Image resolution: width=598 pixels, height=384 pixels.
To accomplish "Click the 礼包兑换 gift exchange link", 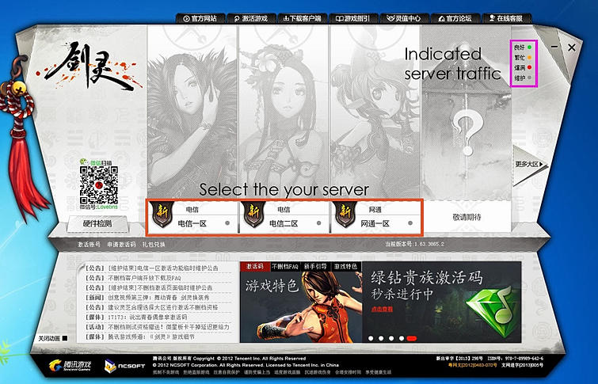I will pos(154,245).
